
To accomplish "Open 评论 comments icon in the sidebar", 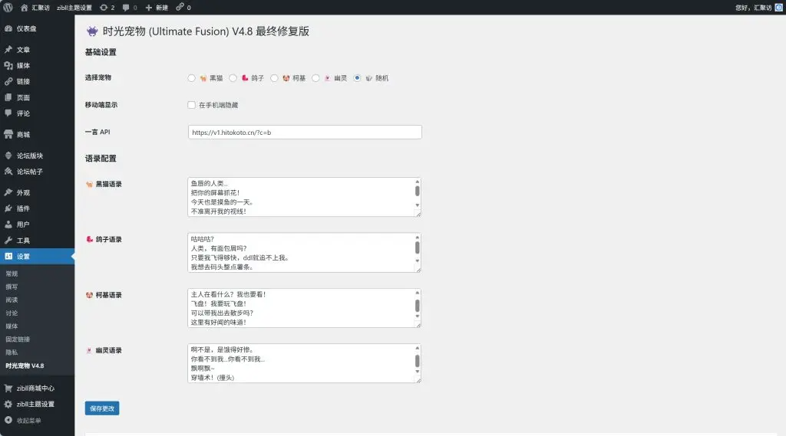I will pos(8,113).
